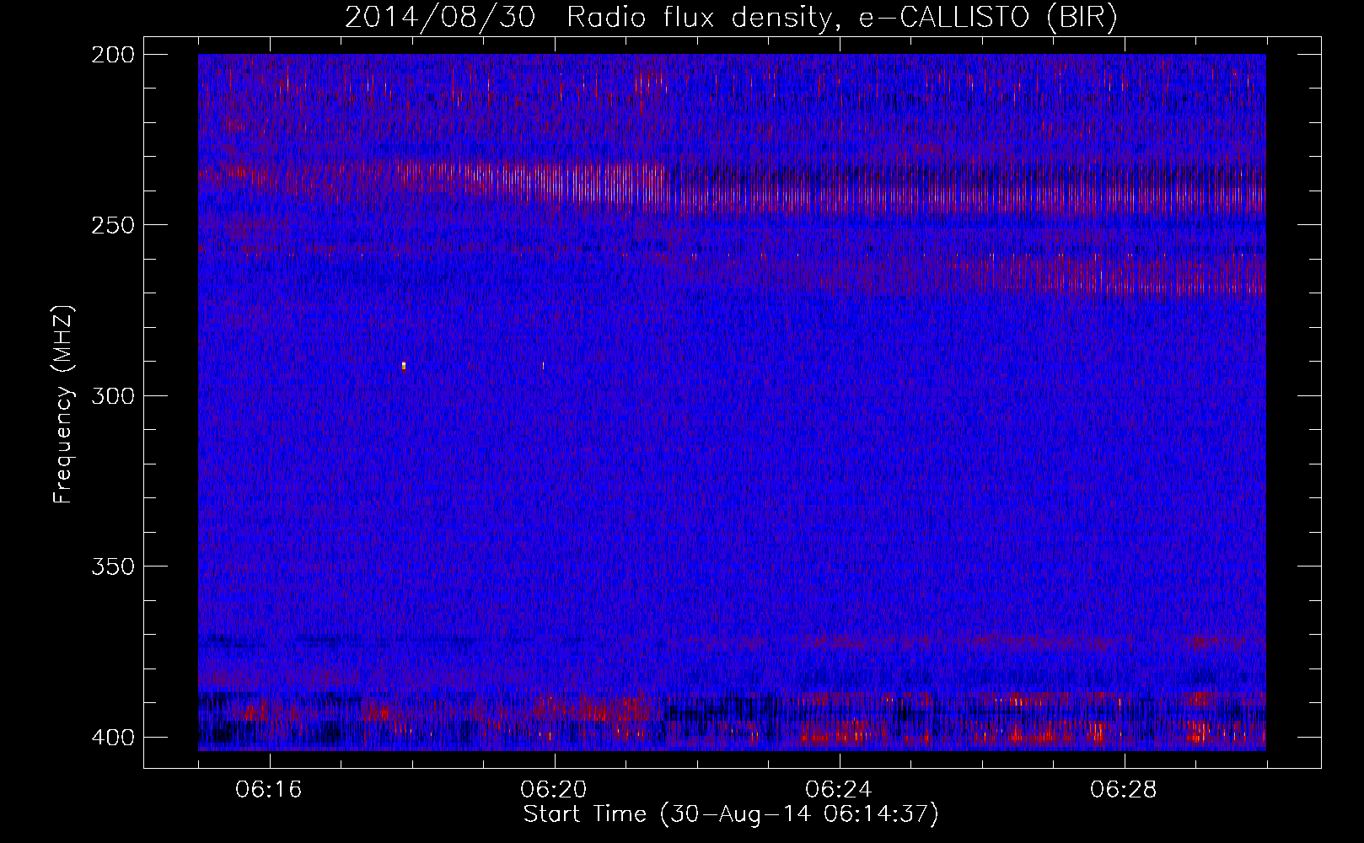Click the "Start Time (30-Aug-14 06:14:37)" axis label
This screenshot has height=843, width=1364.
pos(731,814)
